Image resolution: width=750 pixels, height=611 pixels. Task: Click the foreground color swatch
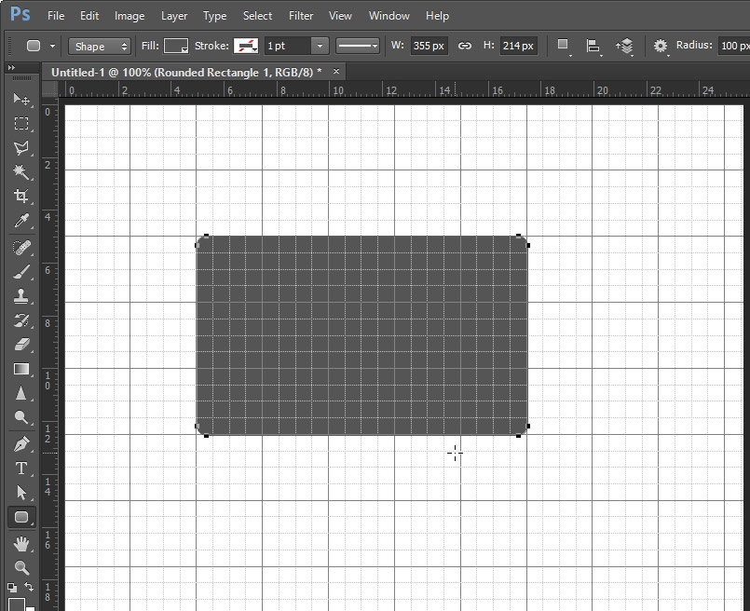[x=16, y=604]
